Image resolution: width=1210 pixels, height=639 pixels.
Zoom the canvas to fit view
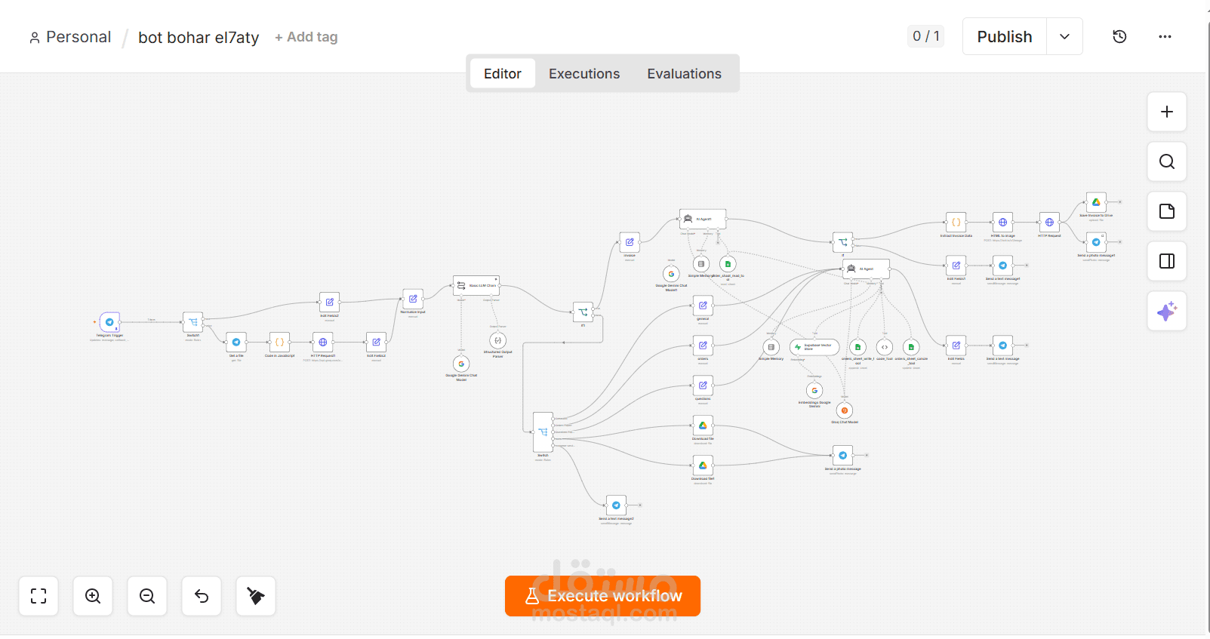38,596
